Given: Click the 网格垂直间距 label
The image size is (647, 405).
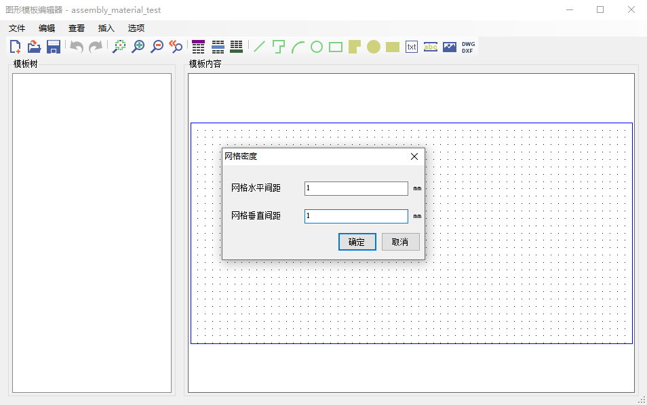Looking at the screenshot, I should 256,215.
